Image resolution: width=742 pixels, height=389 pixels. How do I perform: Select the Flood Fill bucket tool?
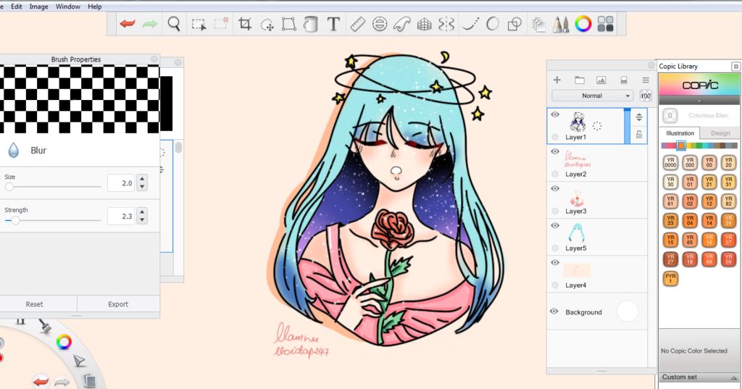(310, 24)
